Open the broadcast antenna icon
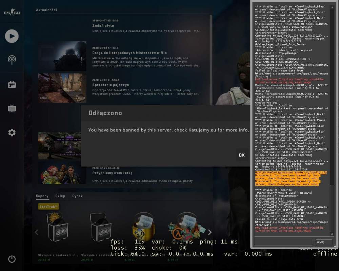Viewport: 339px width, 271px height. 12,60
